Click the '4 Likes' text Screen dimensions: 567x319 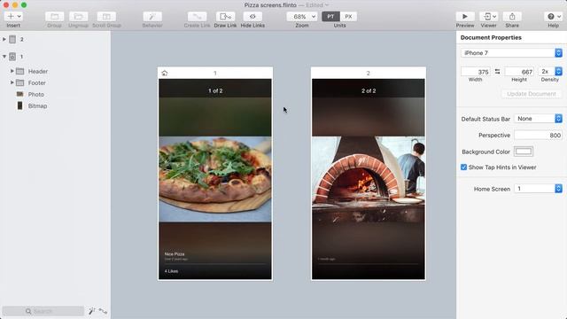(x=171, y=271)
